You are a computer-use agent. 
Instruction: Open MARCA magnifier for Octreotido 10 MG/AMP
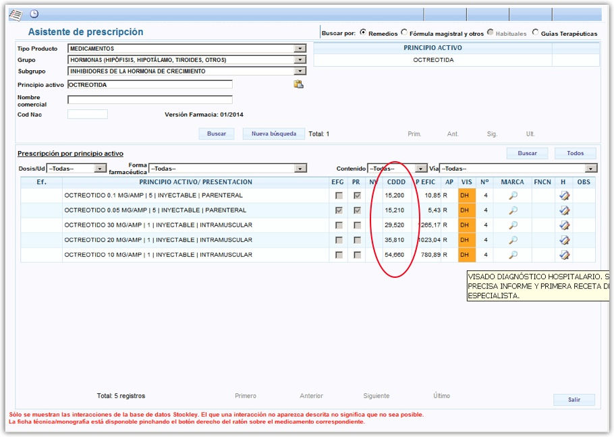coord(513,255)
